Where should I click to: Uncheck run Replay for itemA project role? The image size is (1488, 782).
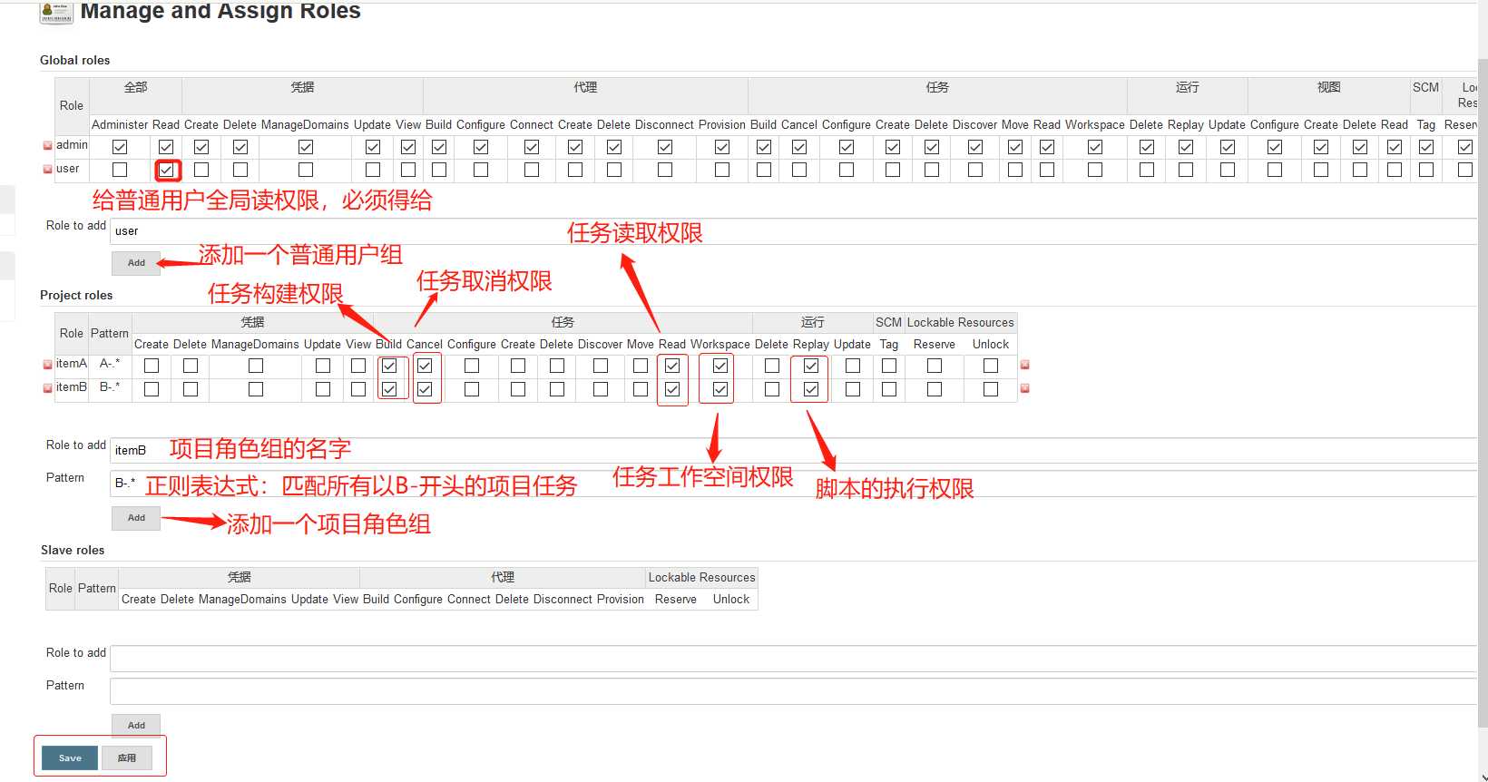pyautogui.click(x=811, y=366)
